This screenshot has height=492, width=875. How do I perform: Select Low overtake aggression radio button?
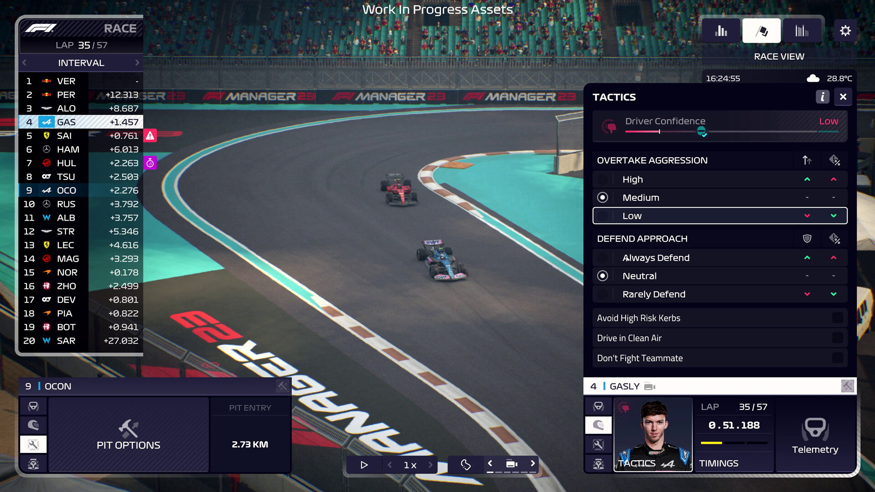pyautogui.click(x=603, y=215)
